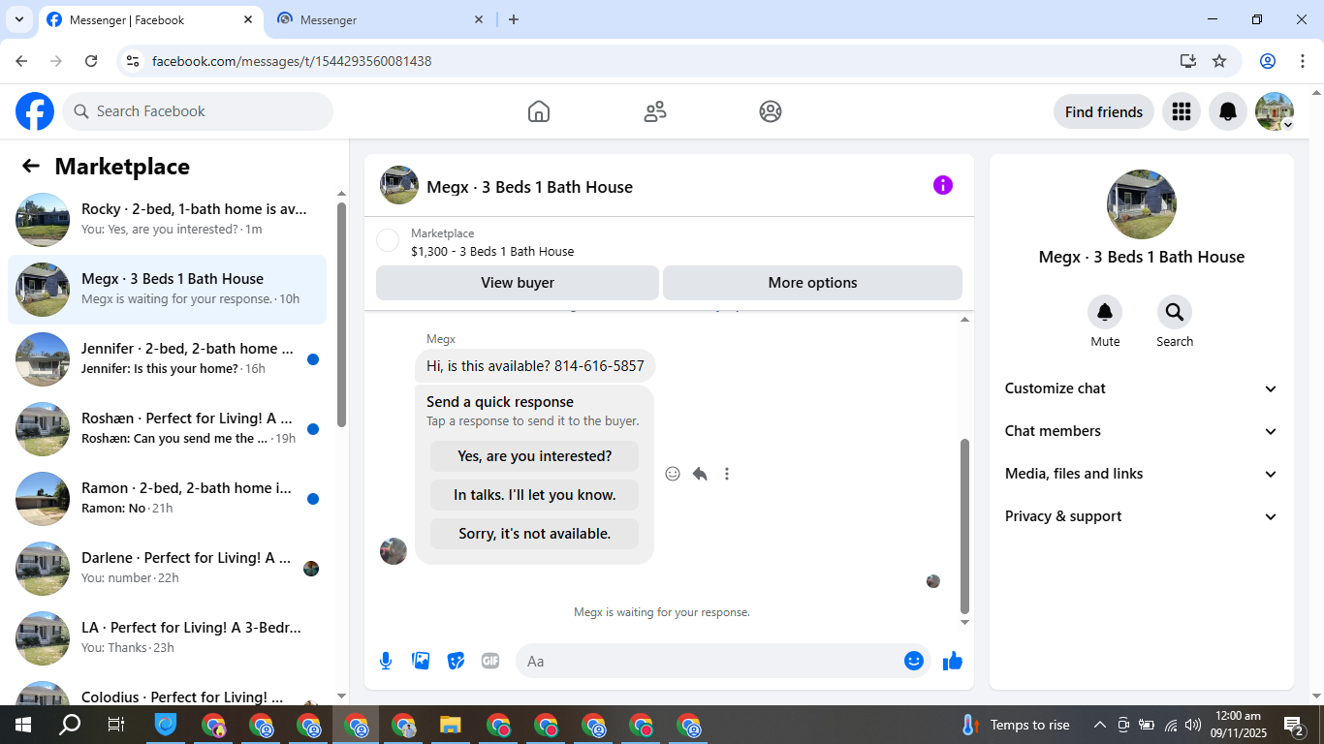Click the View buyer button

[518, 283]
